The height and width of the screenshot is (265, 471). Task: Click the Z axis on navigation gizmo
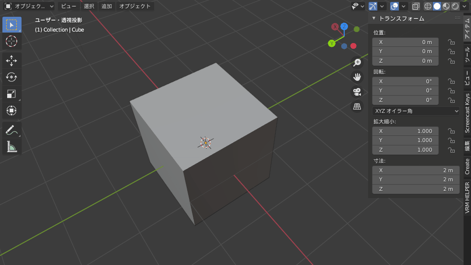pos(344,26)
